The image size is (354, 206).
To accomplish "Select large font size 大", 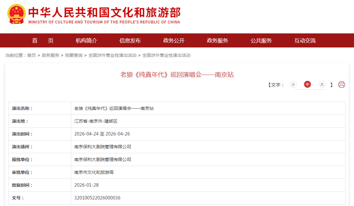I will 322,84.
